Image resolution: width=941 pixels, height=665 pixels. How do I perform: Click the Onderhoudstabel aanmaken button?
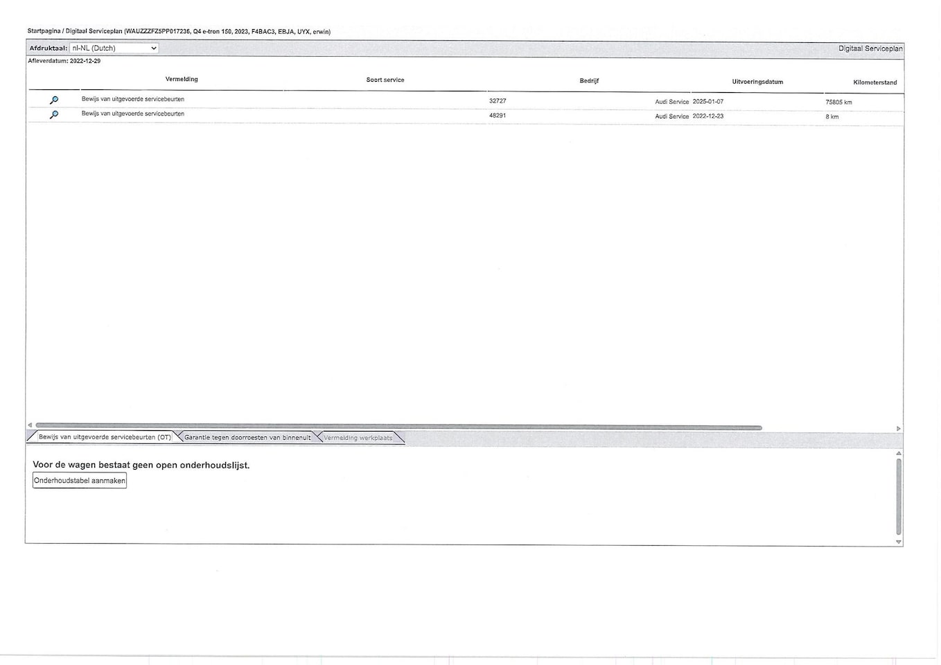click(80, 481)
